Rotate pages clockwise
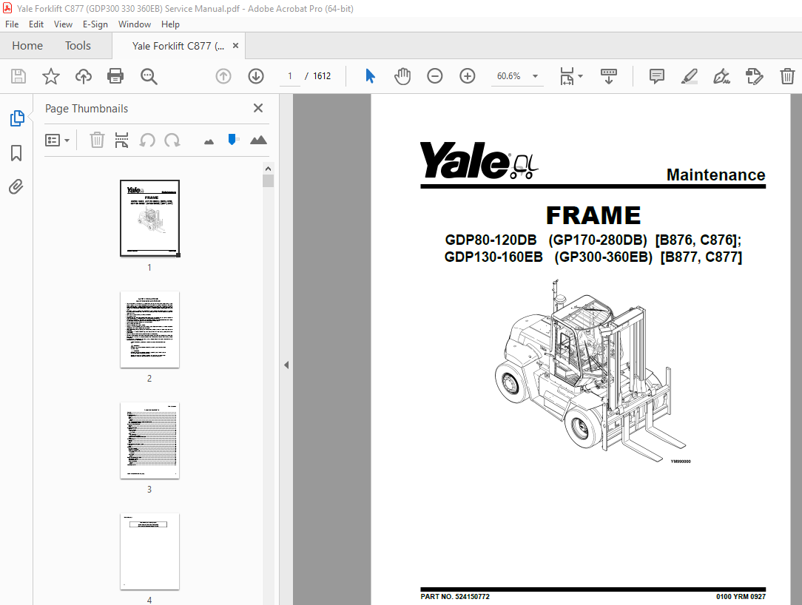This screenshot has width=802, height=605. [172, 140]
